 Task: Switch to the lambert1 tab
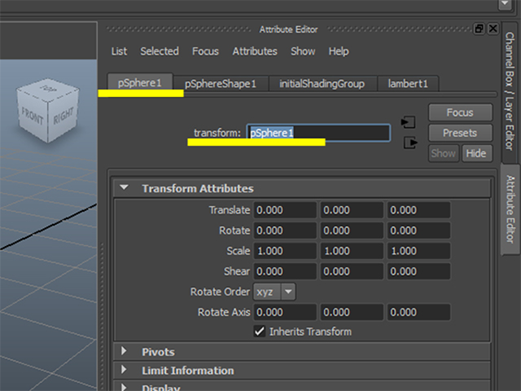click(x=408, y=83)
